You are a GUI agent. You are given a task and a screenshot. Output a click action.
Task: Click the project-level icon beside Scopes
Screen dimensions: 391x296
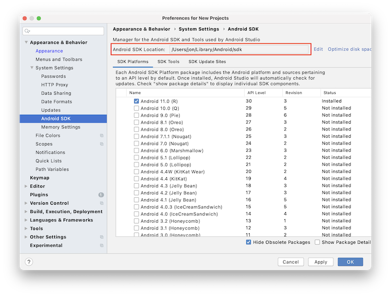pos(102,144)
